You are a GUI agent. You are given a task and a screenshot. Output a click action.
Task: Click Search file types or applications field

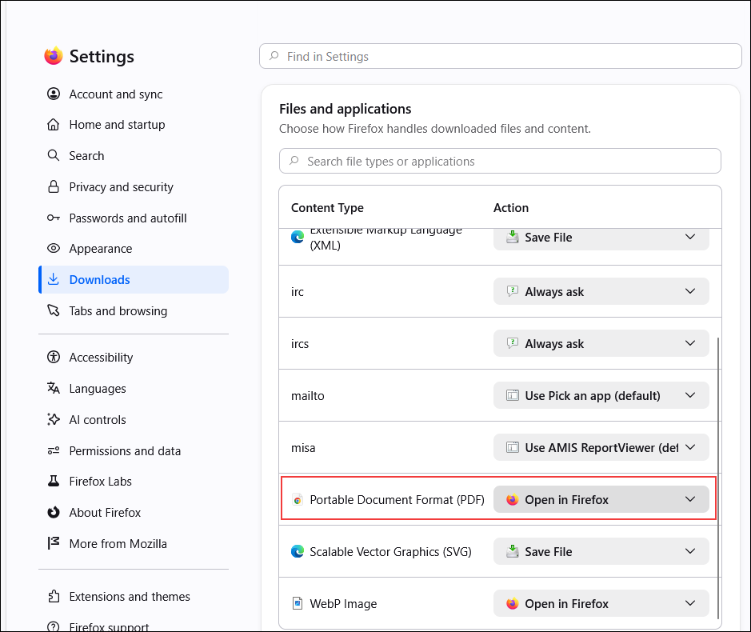[500, 161]
